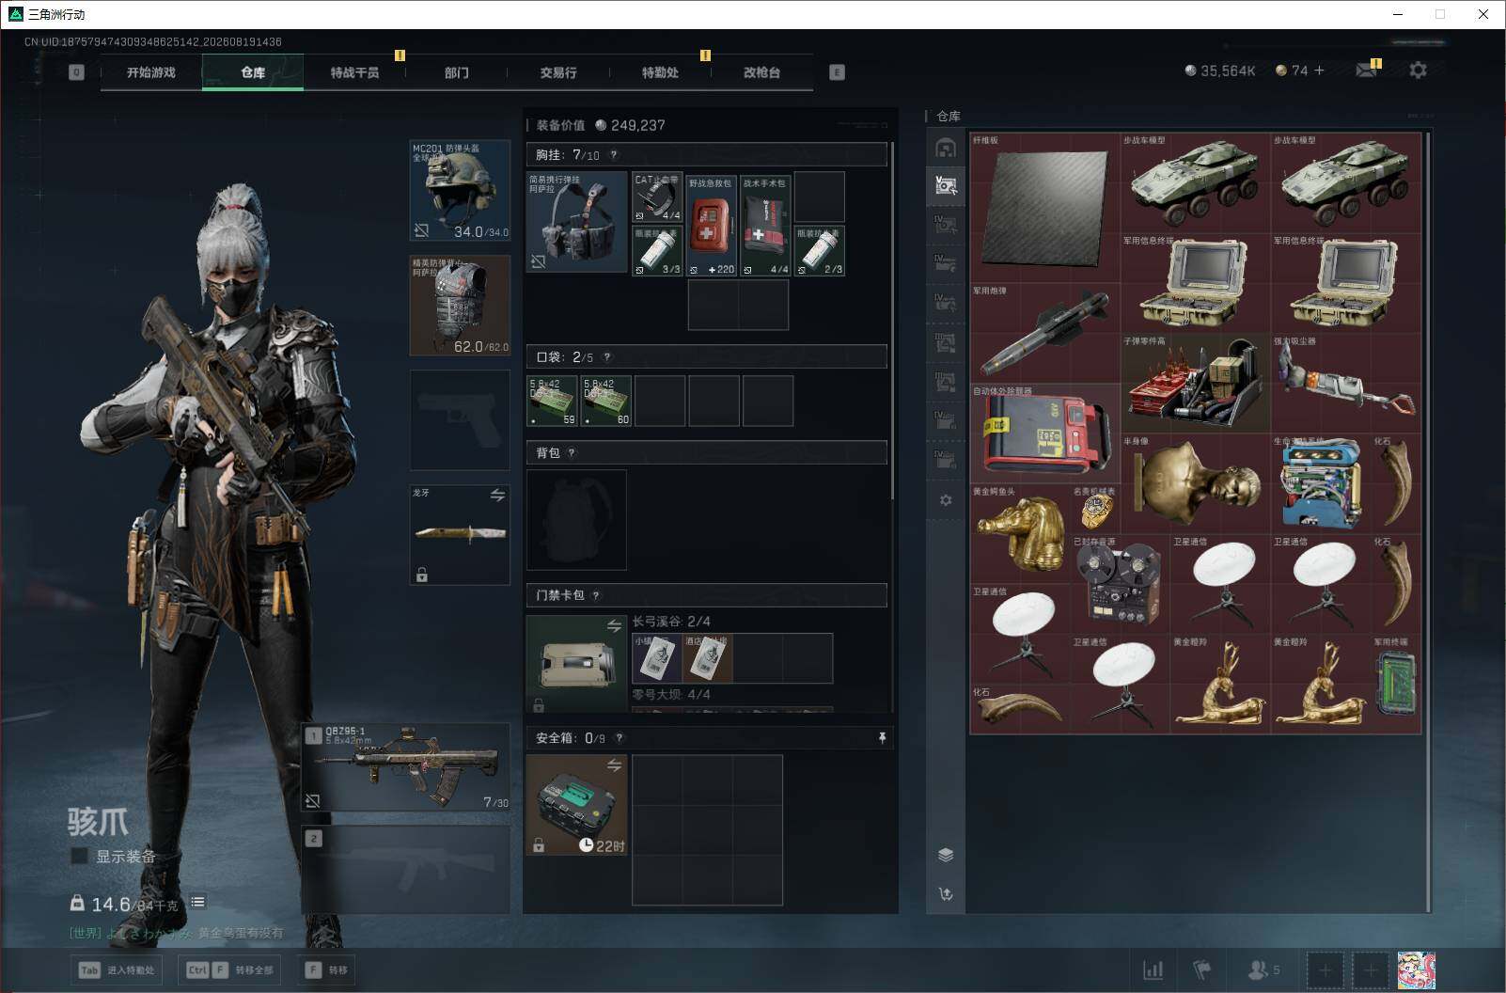This screenshot has width=1506, height=993.
Task: Show the 安全箱 help tooltip
Action: point(619,738)
